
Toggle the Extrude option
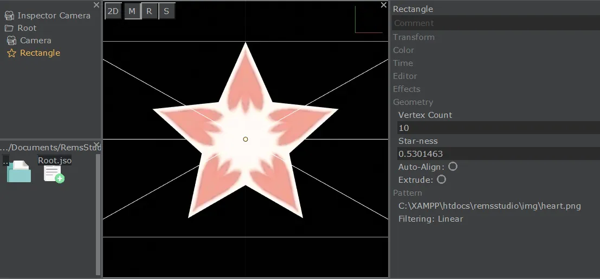click(441, 180)
